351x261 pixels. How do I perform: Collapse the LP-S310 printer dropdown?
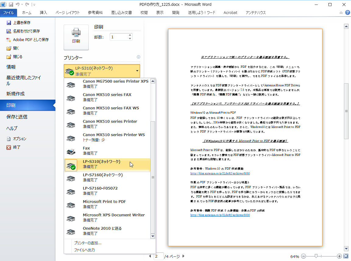(137, 71)
